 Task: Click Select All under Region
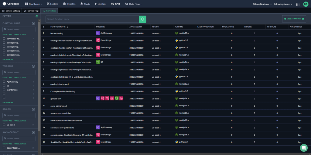(x=7, y=121)
